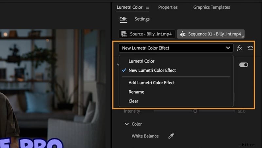Click the Source · Billy_Int.mp4 button

147,34
